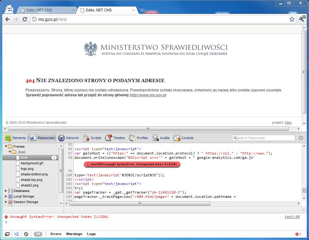Open a new browser tab
The image size is (309, 240).
pyautogui.click(x=142, y=10)
